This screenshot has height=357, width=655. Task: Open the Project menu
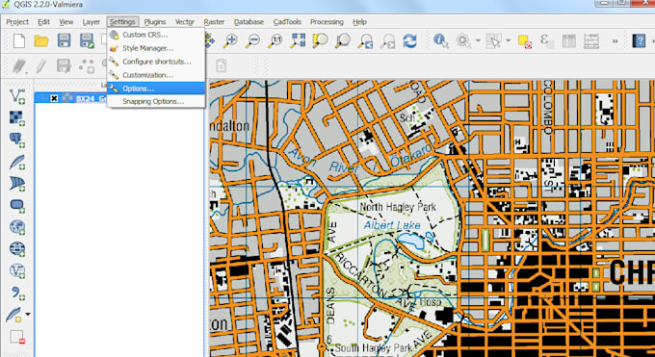[x=17, y=22]
